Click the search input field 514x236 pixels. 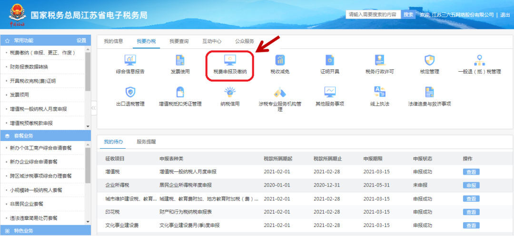[374, 15]
